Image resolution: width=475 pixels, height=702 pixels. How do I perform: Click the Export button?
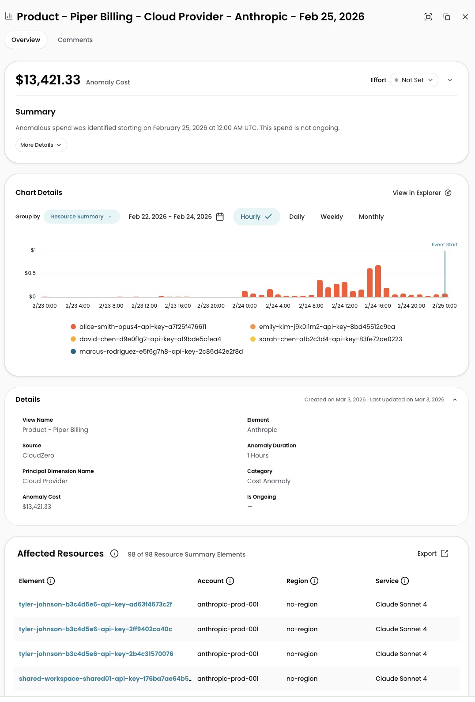(433, 553)
